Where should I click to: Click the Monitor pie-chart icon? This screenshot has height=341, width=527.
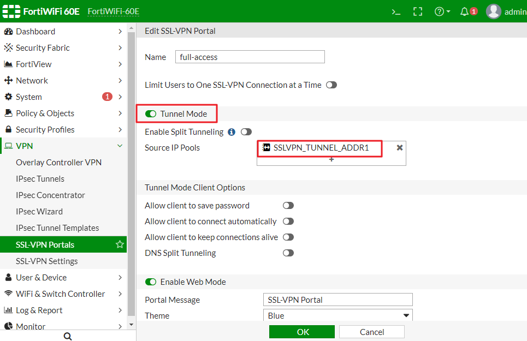[8, 326]
